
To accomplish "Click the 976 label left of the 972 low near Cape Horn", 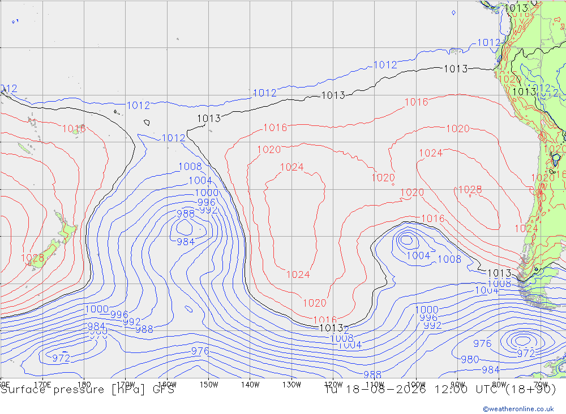I will (x=483, y=343).
